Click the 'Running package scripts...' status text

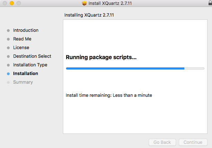101,57
